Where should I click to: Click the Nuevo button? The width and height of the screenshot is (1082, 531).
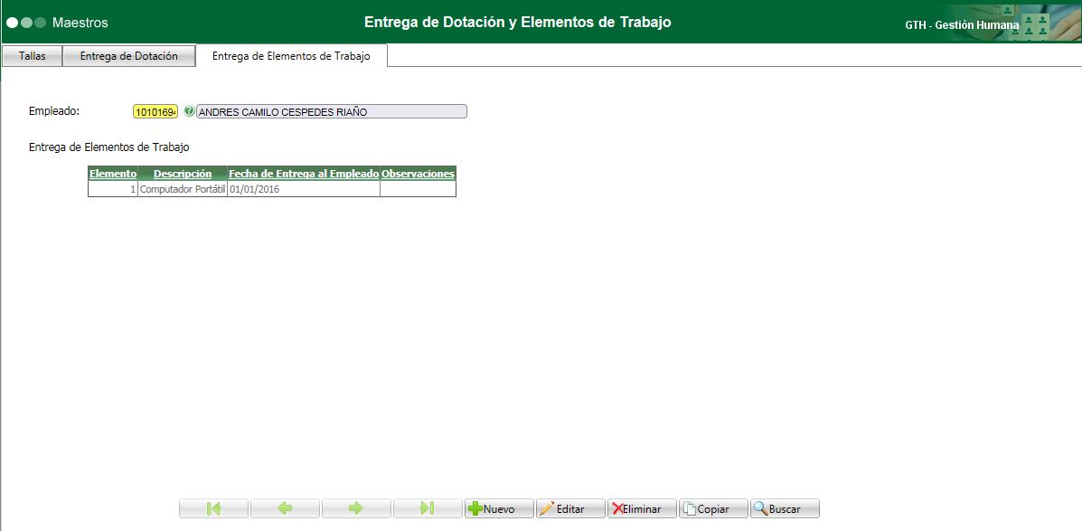pyautogui.click(x=499, y=509)
